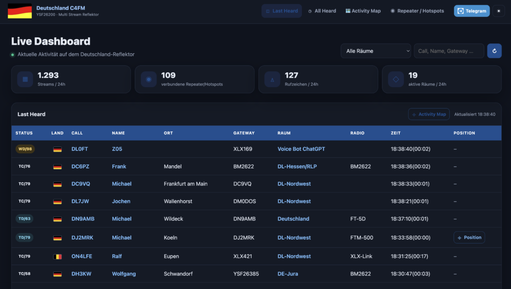Click the YSF26385 gateway cell
The image size is (511, 289).
point(246,274)
